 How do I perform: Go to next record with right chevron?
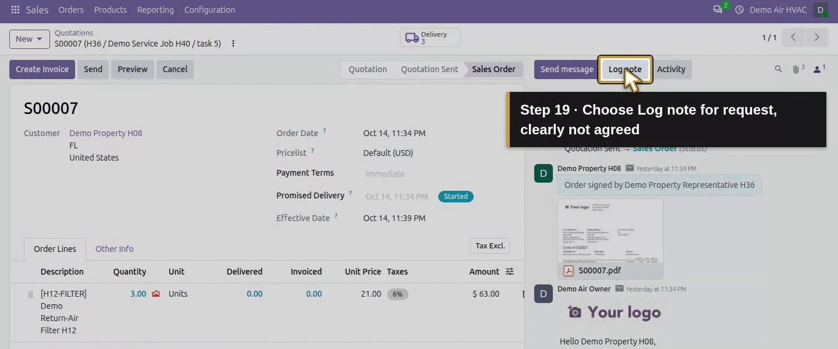tap(817, 38)
